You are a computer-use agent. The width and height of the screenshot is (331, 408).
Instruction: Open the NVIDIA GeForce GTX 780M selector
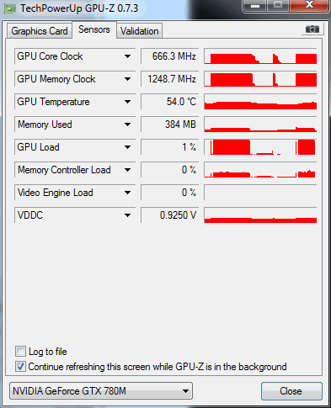[x=101, y=391]
